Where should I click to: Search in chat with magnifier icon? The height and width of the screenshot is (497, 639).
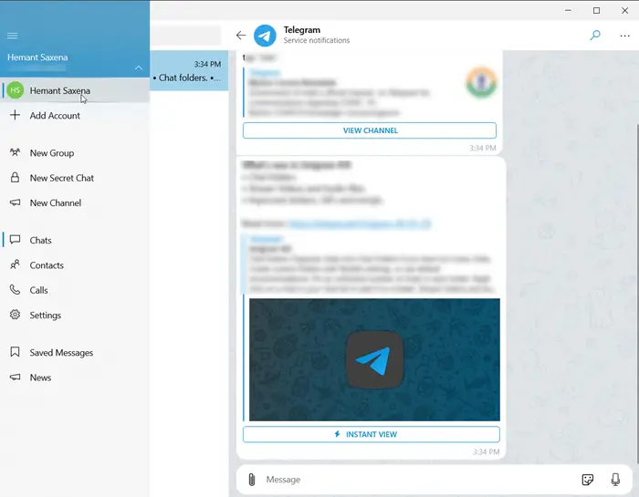pyautogui.click(x=595, y=36)
